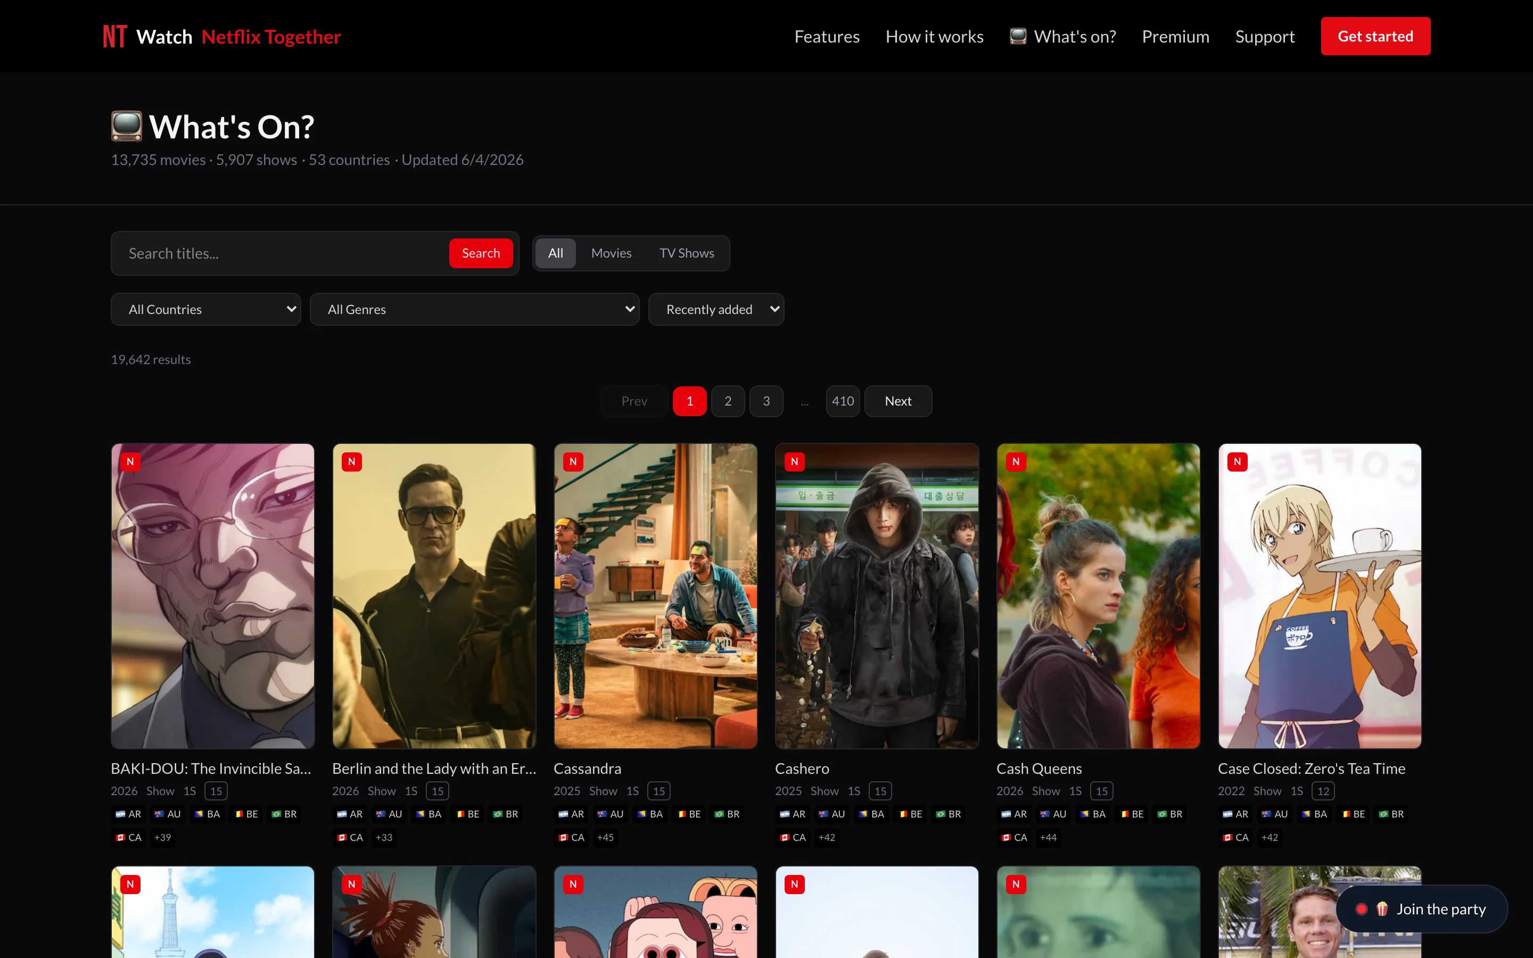Click the Join the party button

pyautogui.click(x=1422, y=909)
